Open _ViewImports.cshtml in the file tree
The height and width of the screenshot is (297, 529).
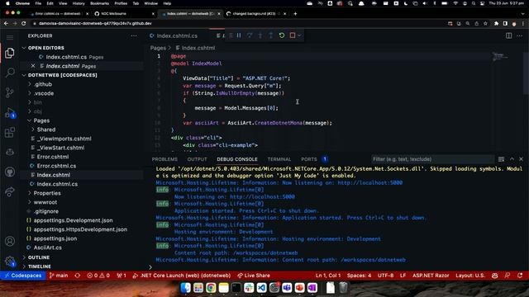[64, 139]
